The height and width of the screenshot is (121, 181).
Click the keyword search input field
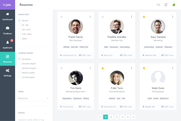[34, 119]
